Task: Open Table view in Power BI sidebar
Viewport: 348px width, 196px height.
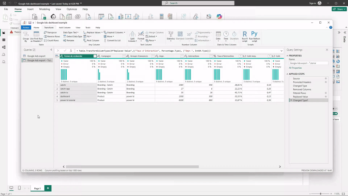Action: click(x=4, y=40)
